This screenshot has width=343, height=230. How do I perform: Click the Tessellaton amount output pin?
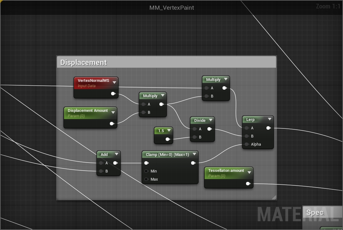tap(248, 184)
